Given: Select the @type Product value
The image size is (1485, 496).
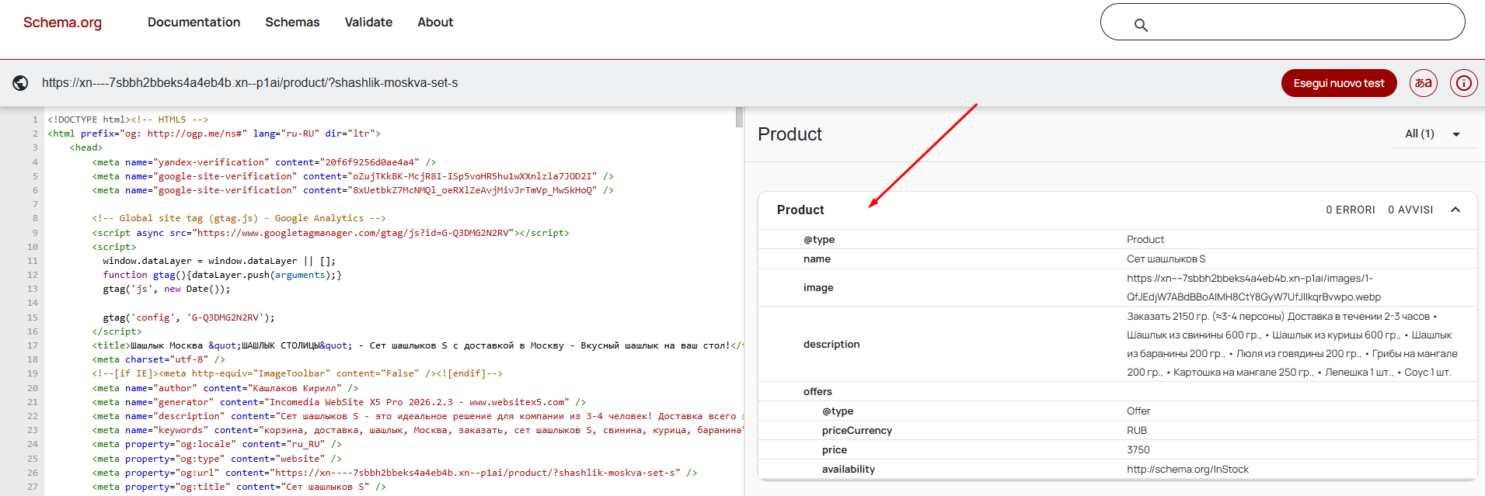Looking at the screenshot, I should pyautogui.click(x=1145, y=239).
